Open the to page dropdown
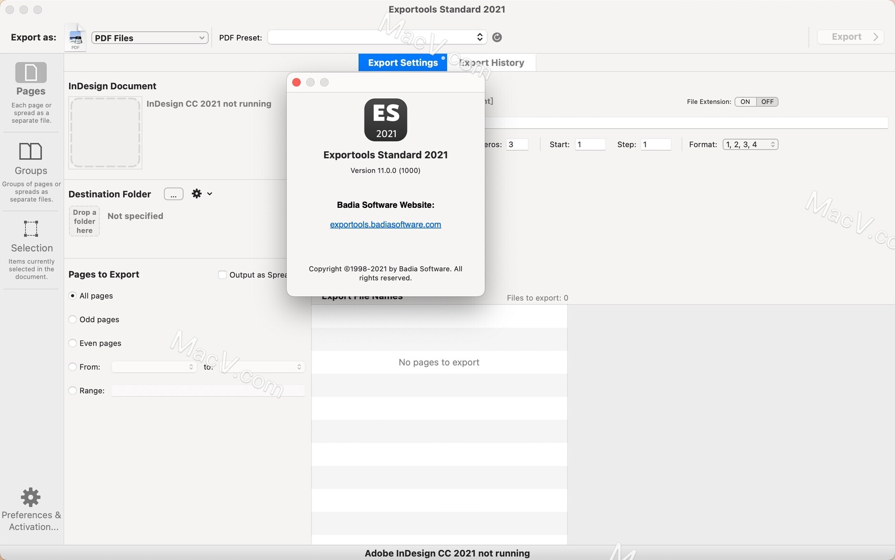Screen dimensions: 895x560 261,367
